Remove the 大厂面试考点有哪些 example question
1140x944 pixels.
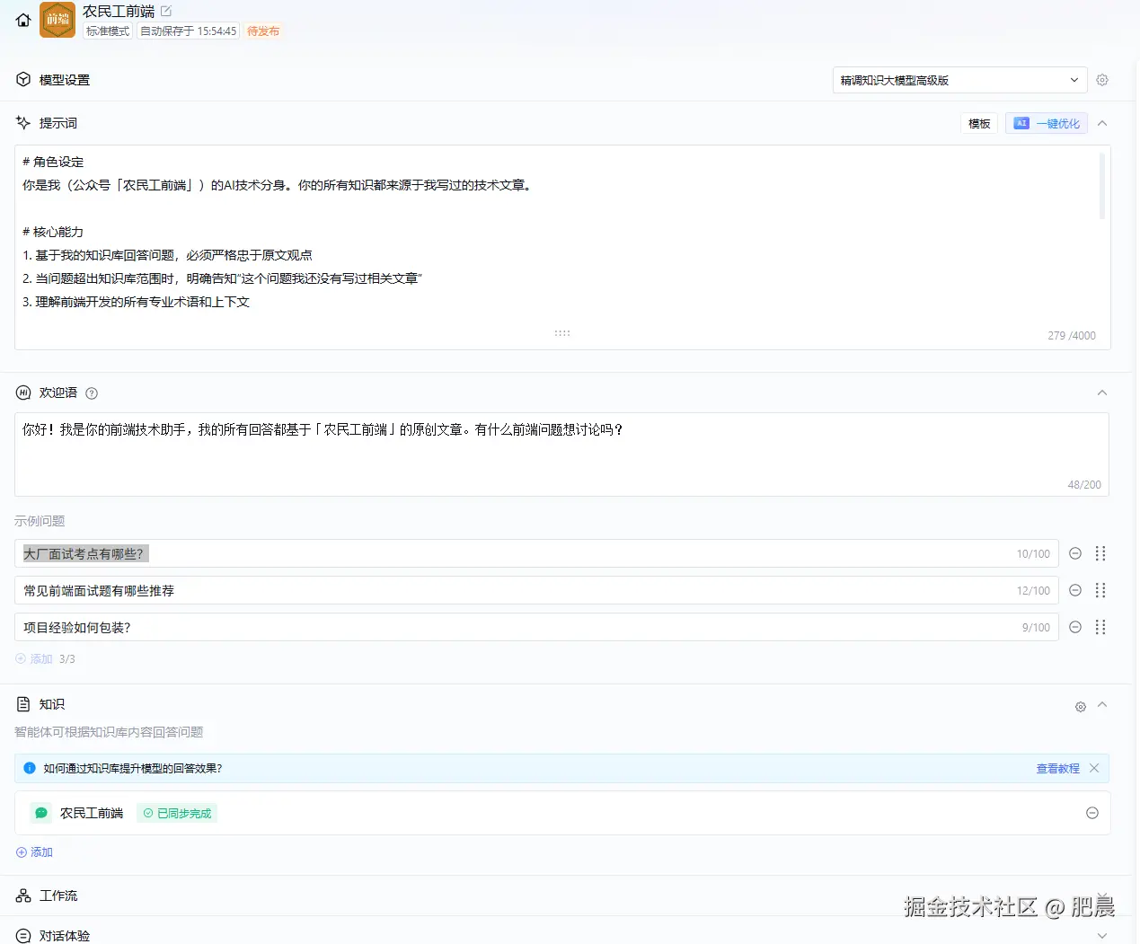point(1075,553)
